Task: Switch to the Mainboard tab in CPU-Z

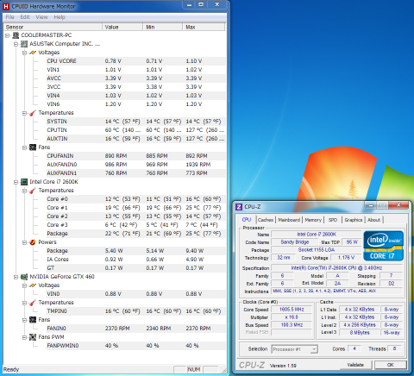Action: pyautogui.click(x=289, y=220)
